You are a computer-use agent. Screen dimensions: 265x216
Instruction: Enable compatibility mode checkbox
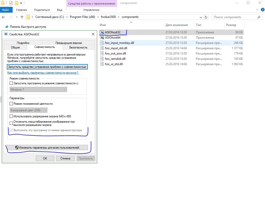(11, 83)
